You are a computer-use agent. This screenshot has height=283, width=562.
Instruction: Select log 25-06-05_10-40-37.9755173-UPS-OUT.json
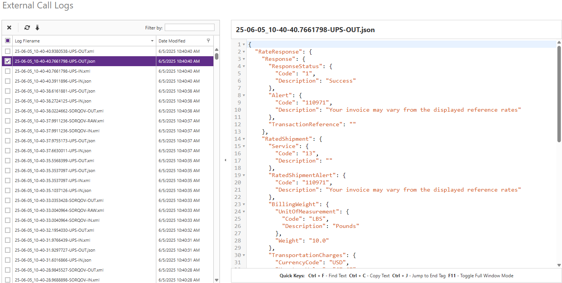(55, 141)
